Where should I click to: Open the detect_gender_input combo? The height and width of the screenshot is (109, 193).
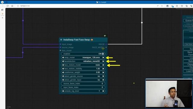[x=83, y=80]
